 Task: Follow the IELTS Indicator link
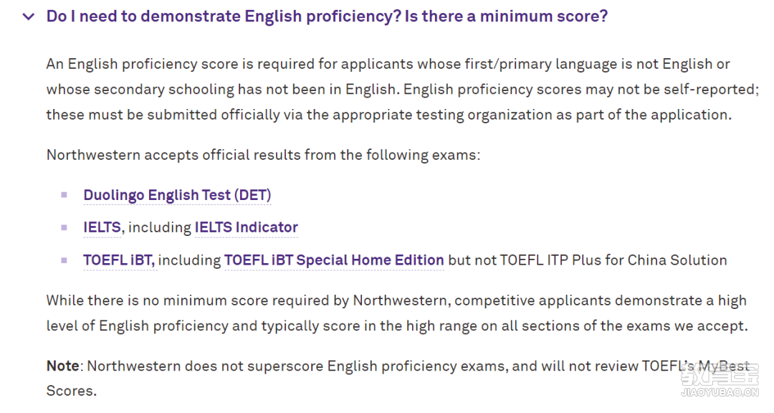[247, 227]
